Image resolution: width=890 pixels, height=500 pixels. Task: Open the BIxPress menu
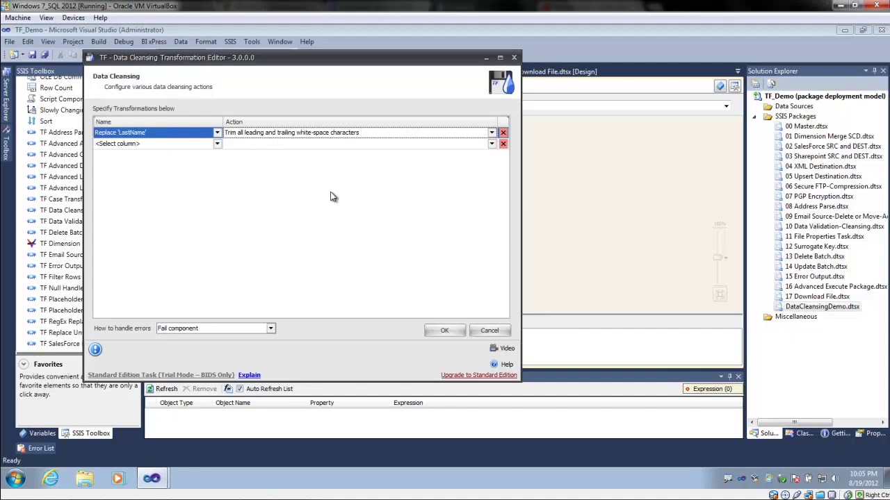154,42
